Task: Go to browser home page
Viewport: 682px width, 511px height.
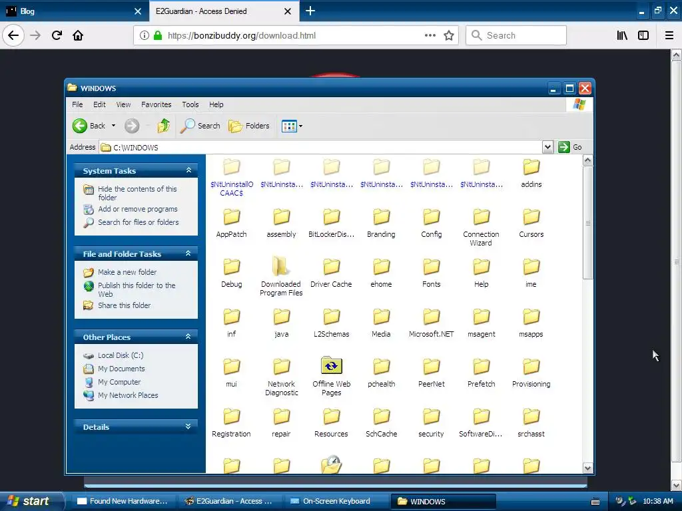Action: [78, 35]
